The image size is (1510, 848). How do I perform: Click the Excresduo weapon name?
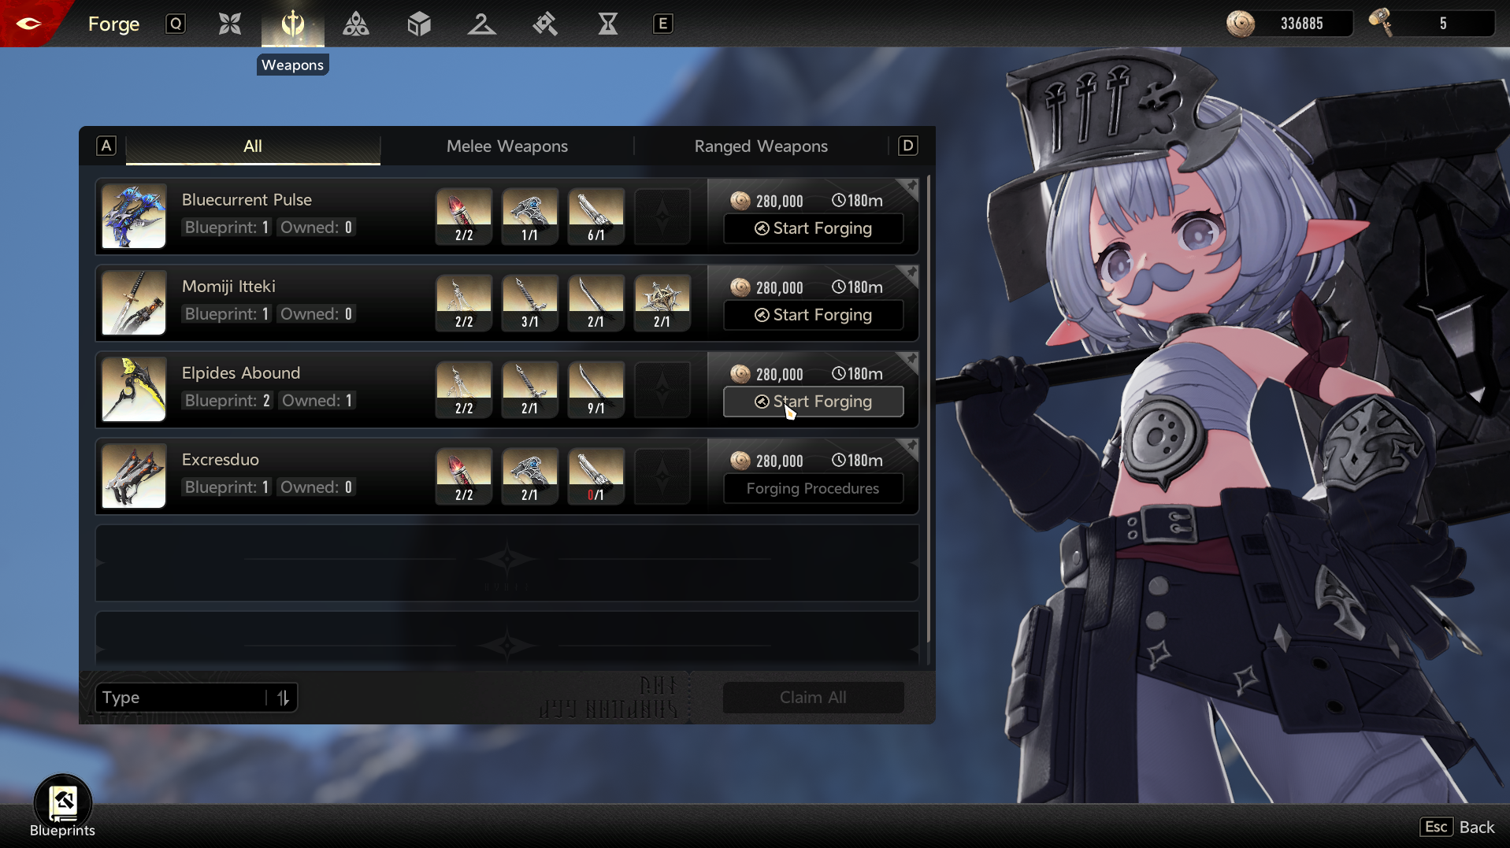(x=221, y=460)
